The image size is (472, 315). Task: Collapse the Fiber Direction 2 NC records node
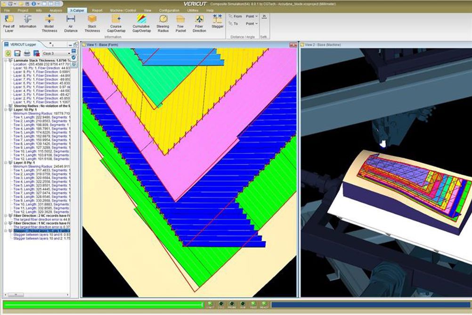[6, 216]
